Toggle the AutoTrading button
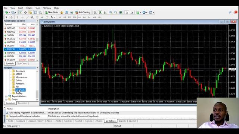 [83, 12]
